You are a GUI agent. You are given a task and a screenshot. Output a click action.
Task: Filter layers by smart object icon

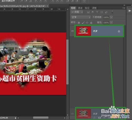tap(106, 12)
